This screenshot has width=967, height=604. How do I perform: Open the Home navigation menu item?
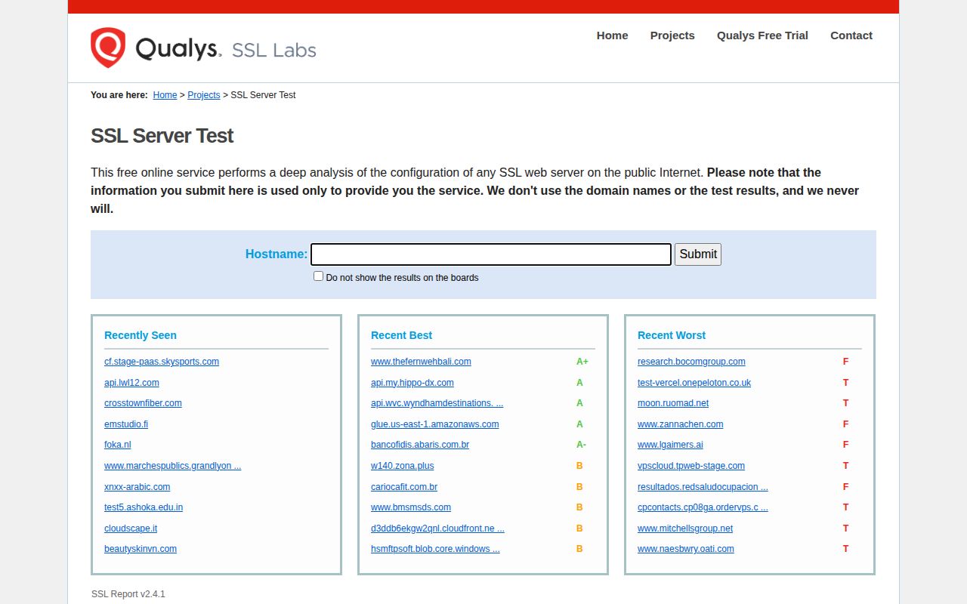tap(612, 35)
